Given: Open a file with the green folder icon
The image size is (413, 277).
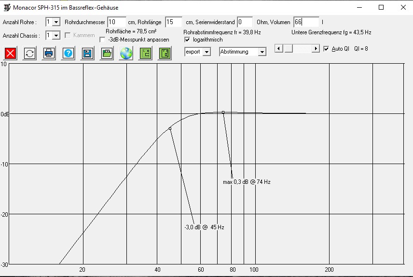Looking at the screenshot, I should point(107,53).
